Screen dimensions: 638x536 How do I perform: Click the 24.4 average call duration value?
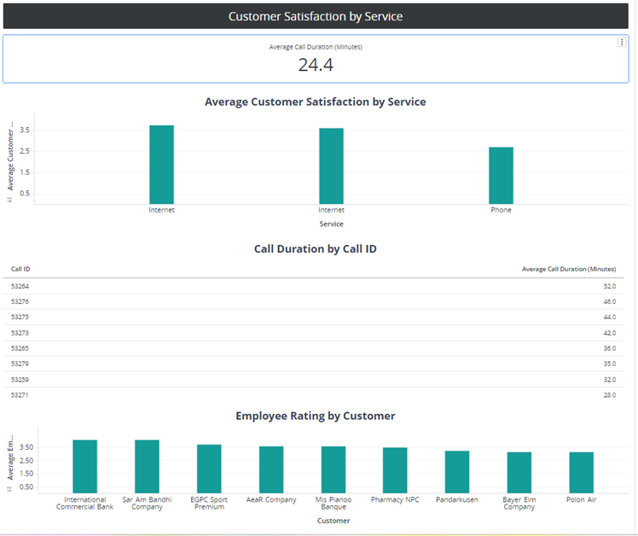click(x=315, y=65)
